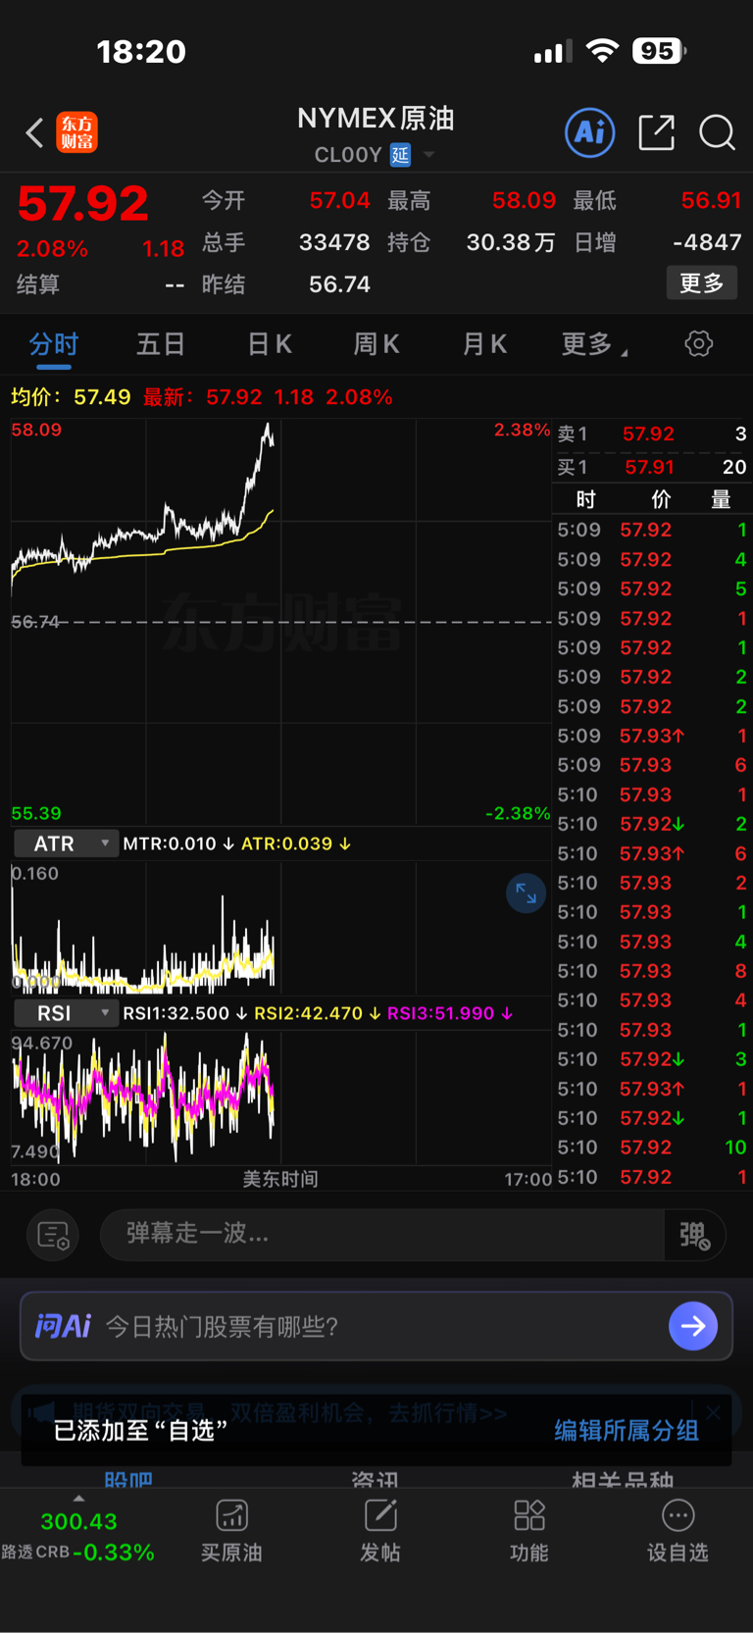Tap 编辑所属分组 link
753x1633 pixels.
627,1431
